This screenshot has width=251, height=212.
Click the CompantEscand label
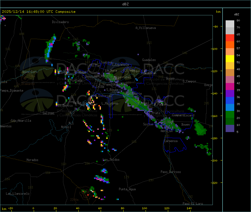(183, 115)
